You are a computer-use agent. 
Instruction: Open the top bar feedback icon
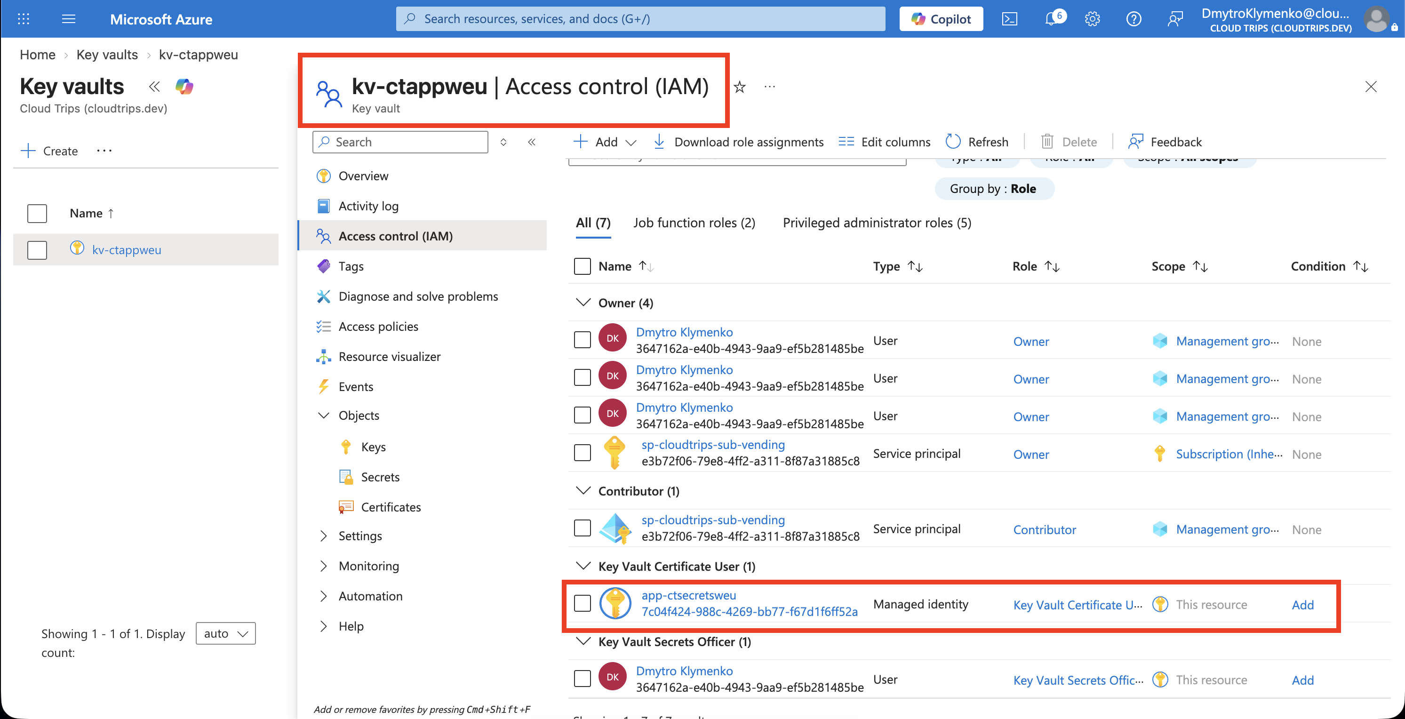[x=1175, y=19]
